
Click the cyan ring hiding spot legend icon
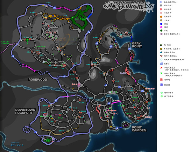pyautogui.click(x=161, y=60)
